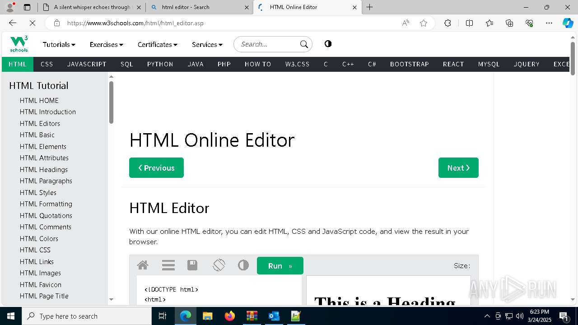Toggle editor dark theme icon
Image resolution: width=578 pixels, height=325 pixels.
coord(243,265)
